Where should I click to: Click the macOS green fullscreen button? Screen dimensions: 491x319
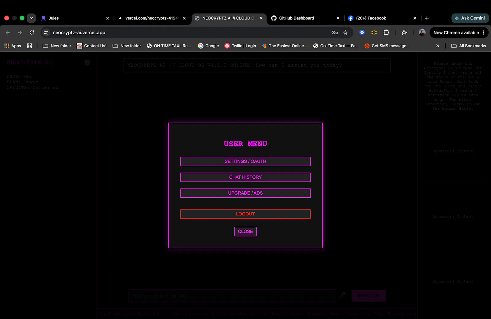[x=22, y=18]
